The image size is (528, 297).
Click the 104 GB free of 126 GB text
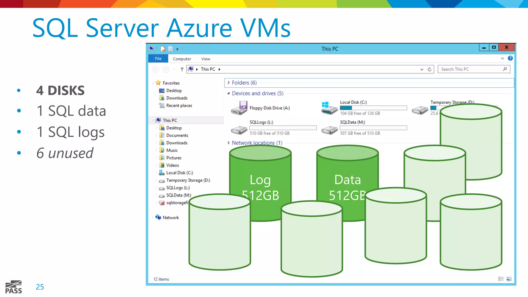[360, 113]
